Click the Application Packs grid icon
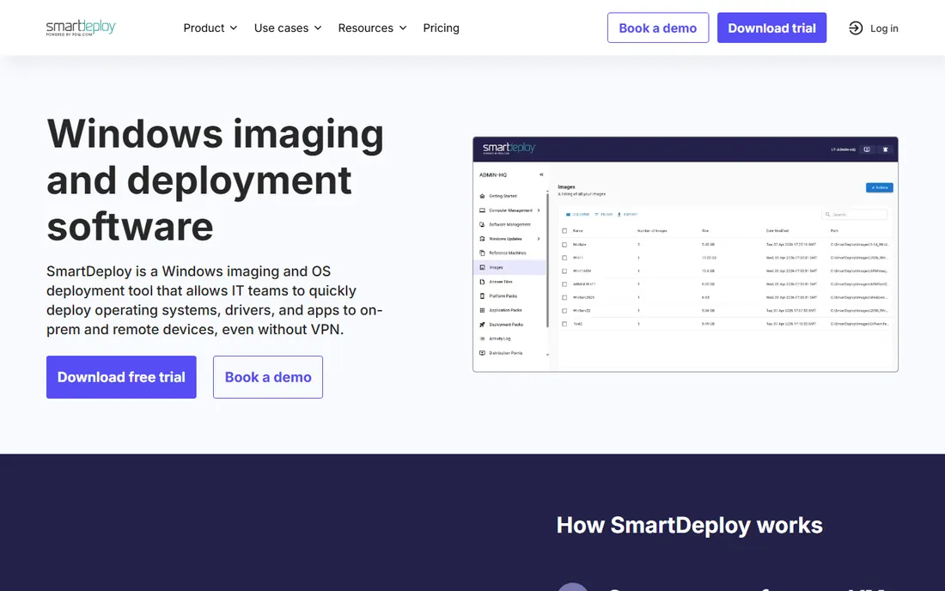The width and height of the screenshot is (945, 591). (x=482, y=310)
